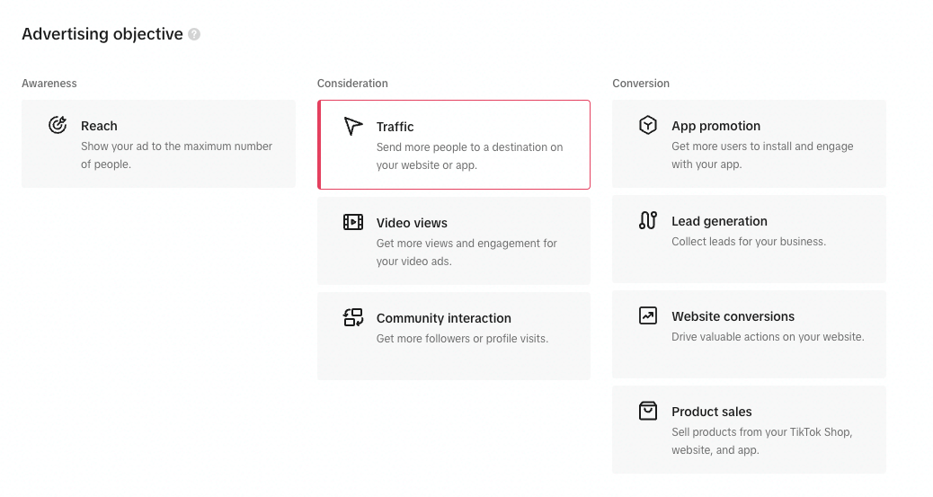Click 'Get more users to install' description
Screen dimensions: 933x497
coord(762,155)
